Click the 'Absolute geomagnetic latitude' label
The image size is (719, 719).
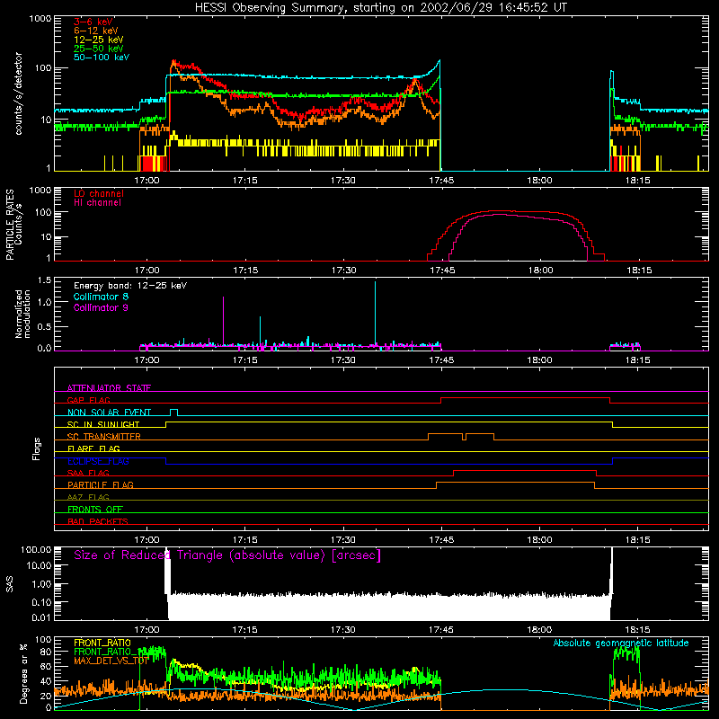click(x=621, y=644)
